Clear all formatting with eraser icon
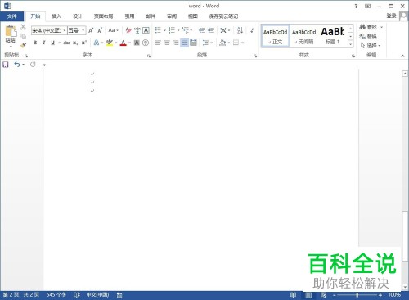 pos(128,30)
